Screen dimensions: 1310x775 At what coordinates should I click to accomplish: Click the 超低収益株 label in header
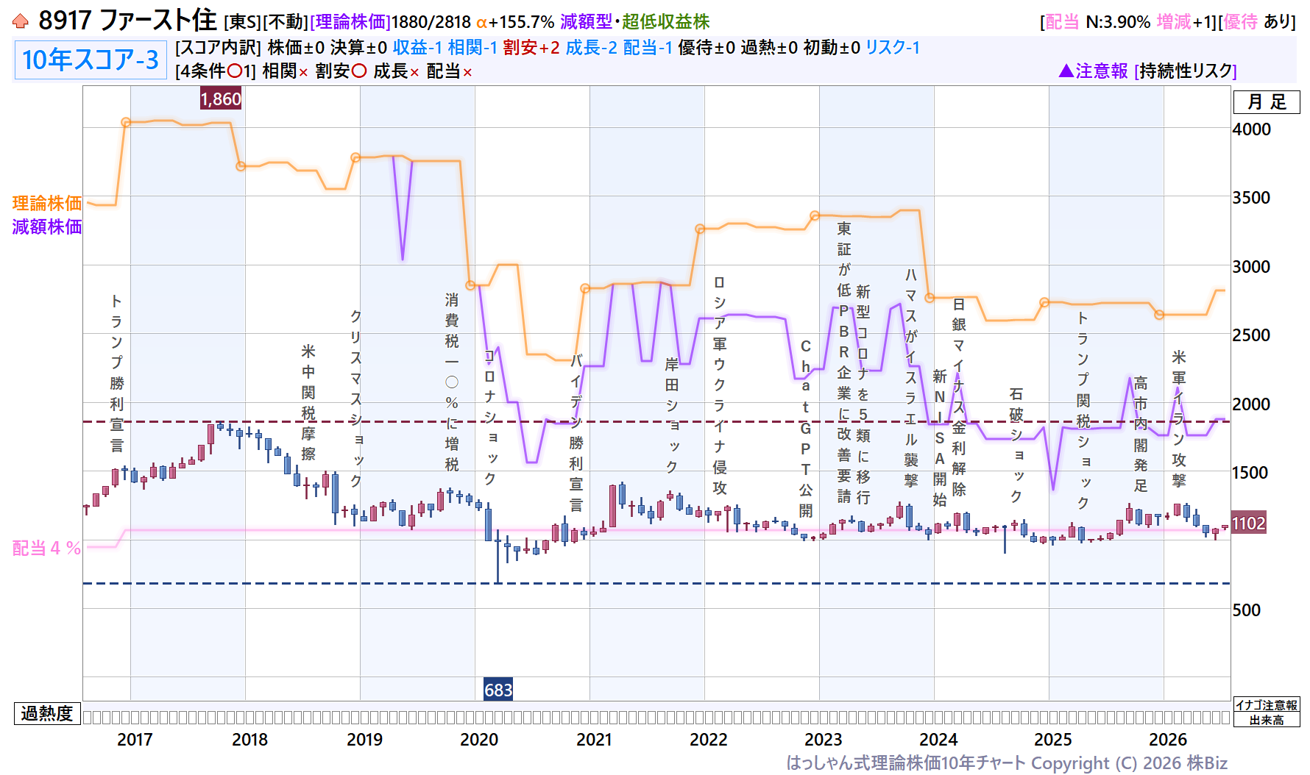pyautogui.click(x=666, y=22)
